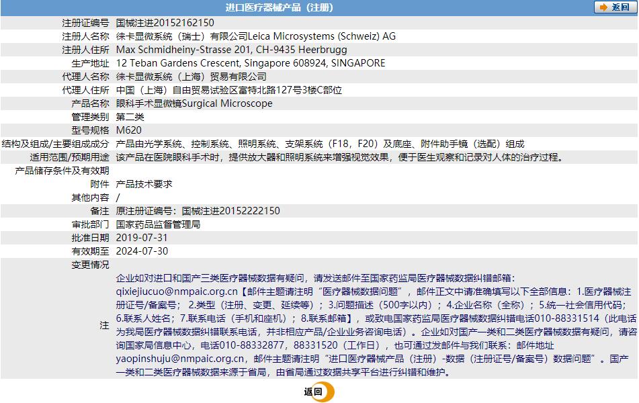This screenshot has width=639, height=403.
Task: Click the structure composition text 产品由光学系统
Action: (x=148, y=144)
